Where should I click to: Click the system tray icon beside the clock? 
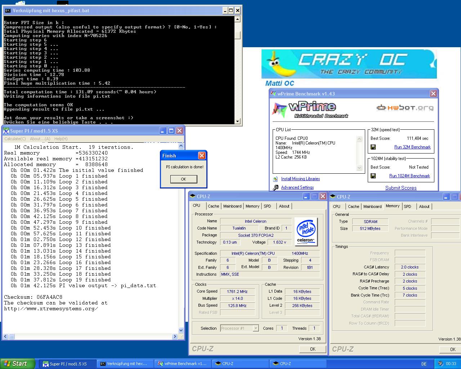pyautogui.click(x=440, y=364)
